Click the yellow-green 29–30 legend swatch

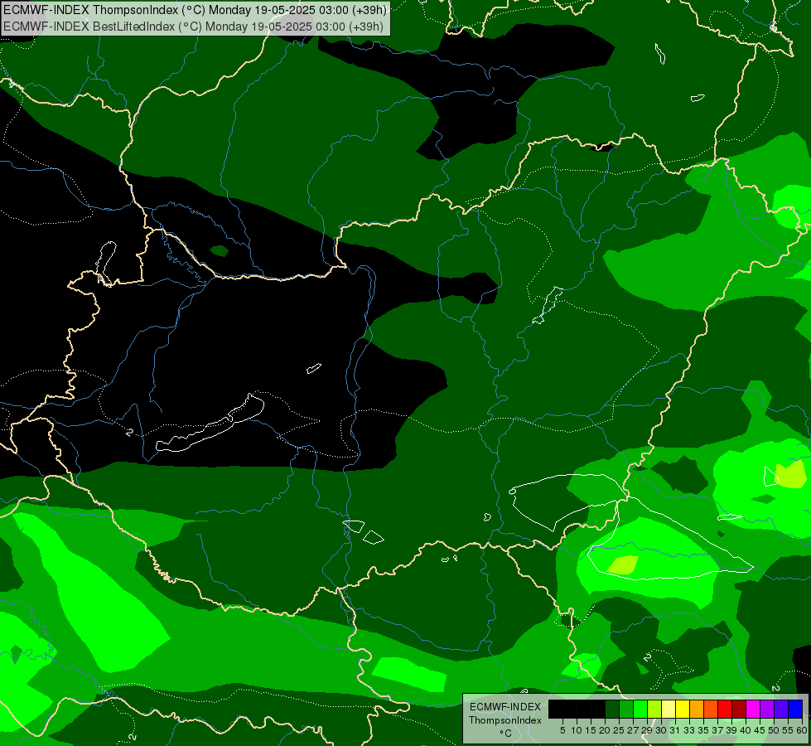(654, 709)
